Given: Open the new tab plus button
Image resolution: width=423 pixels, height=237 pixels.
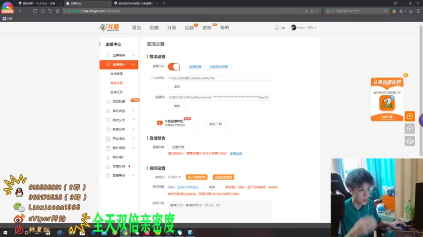Looking at the screenshot, I should [x=164, y=3].
